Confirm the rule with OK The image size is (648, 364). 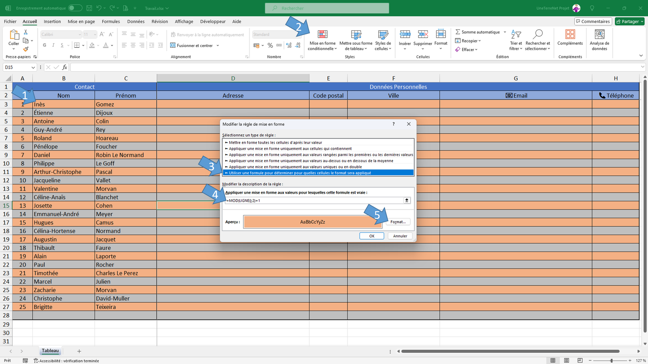point(372,236)
